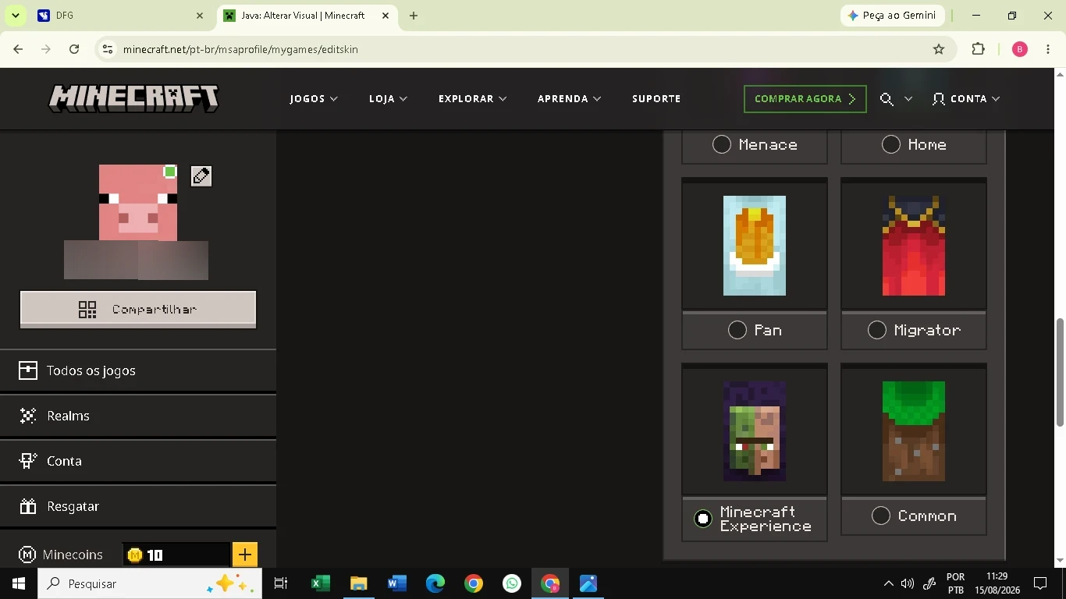1066x599 pixels.
Task: Expand the APRENDA menu
Action: tap(570, 99)
